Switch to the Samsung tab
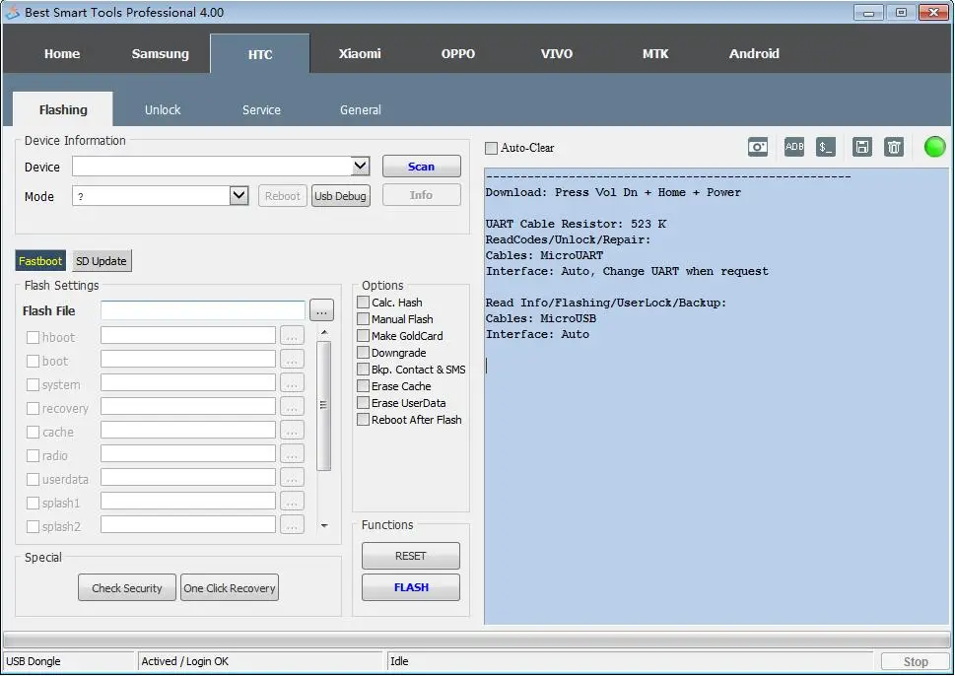Image resolution: width=955 pixels, height=676 pixels. click(161, 53)
